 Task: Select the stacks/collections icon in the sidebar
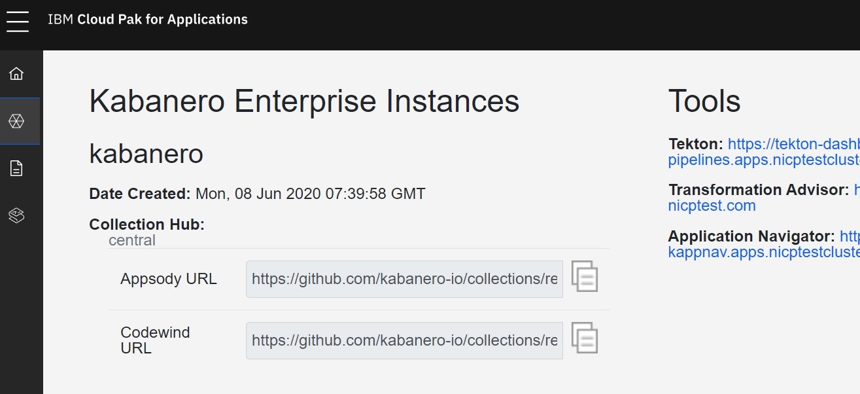click(x=16, y=215)
